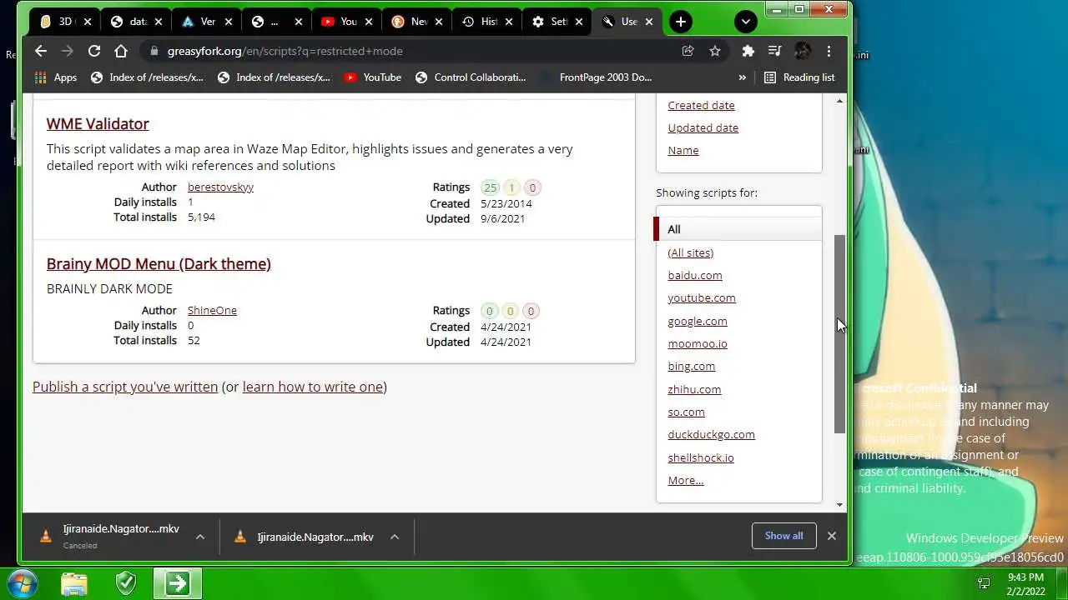
Task: Select All in showing scripts list
Action: click(x=738, y=229)
